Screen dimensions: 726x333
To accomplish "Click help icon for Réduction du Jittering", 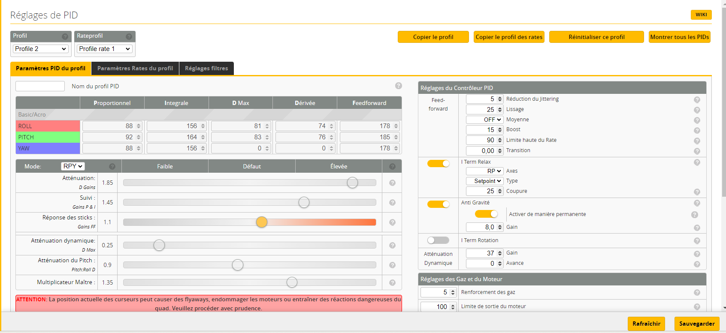I will pyautogui.click(x=697, y=99).
